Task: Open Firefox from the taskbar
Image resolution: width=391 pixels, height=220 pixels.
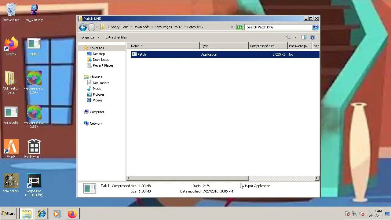Action: pyautogui.click(x=72, y=214)
